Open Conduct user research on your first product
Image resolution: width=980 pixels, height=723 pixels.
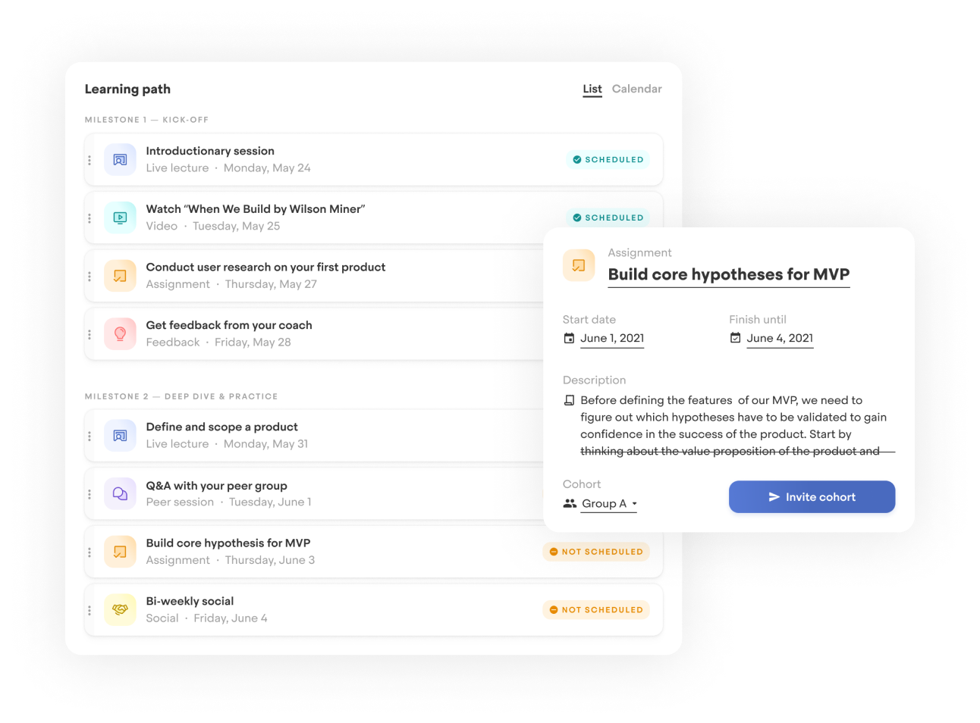click(x=265, y=267)
